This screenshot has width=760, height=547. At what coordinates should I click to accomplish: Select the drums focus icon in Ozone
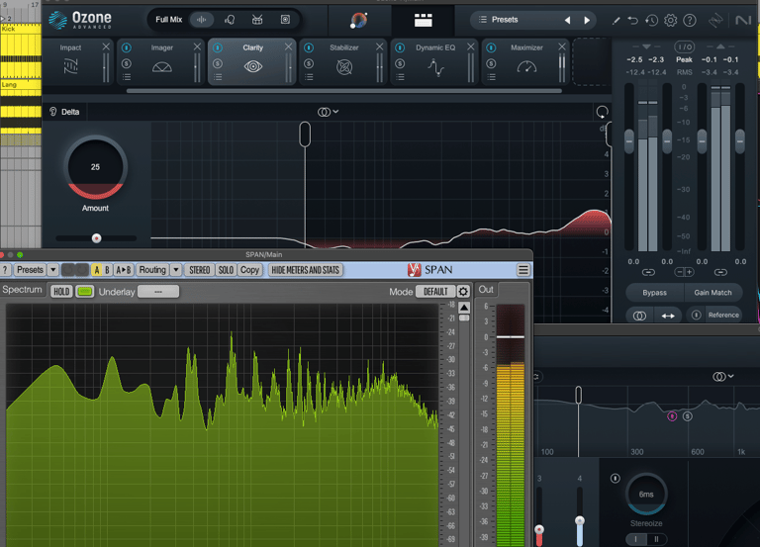[x=257, y=20]
